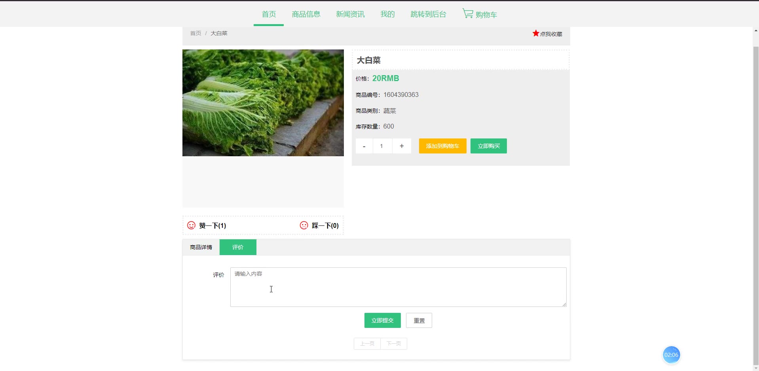
Task: Click the 大白菜 product title
Action: [368, 60]
